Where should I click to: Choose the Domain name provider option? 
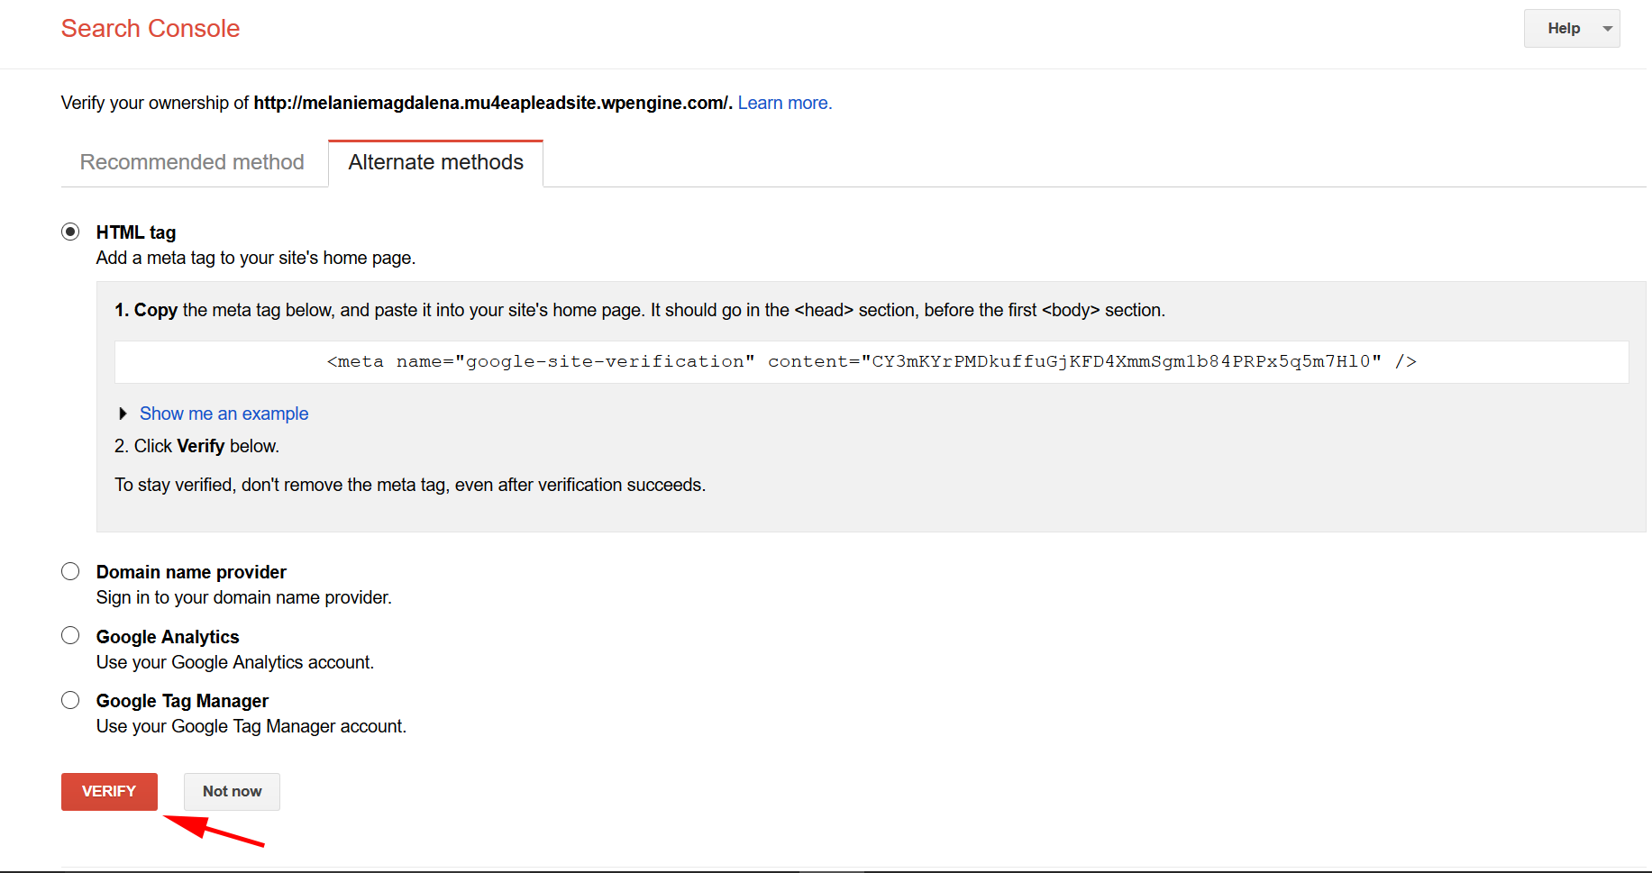tap(70, 571)
